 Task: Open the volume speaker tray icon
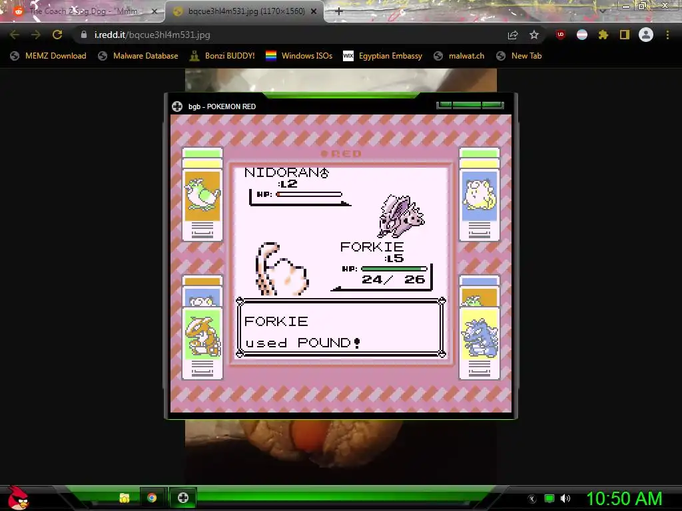click(565, 498)
